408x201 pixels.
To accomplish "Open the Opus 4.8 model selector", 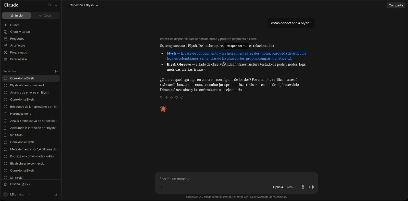I will tap(284, 187).
